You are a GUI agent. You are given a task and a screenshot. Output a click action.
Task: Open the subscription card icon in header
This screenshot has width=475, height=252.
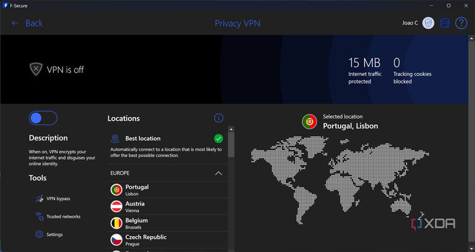[x=445, y=23]
